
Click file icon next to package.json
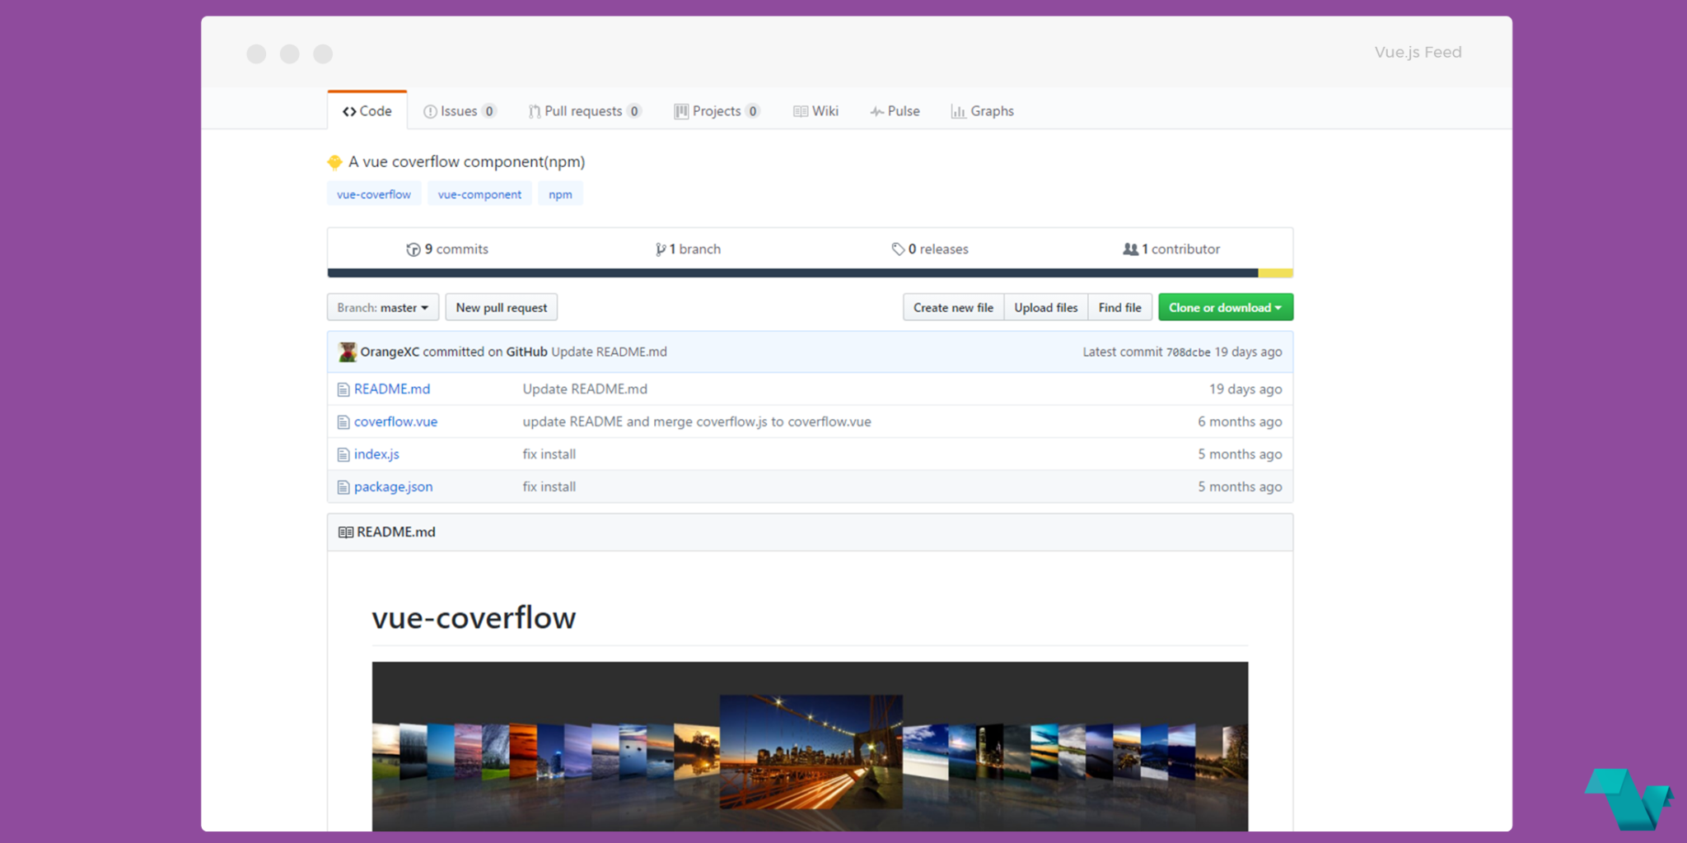[x=343, y=487]
